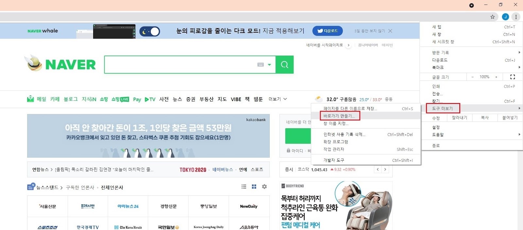Switch newsstand to grid view icon
Image resolution: width=523 pixels, height=230 pixels.
254,187
